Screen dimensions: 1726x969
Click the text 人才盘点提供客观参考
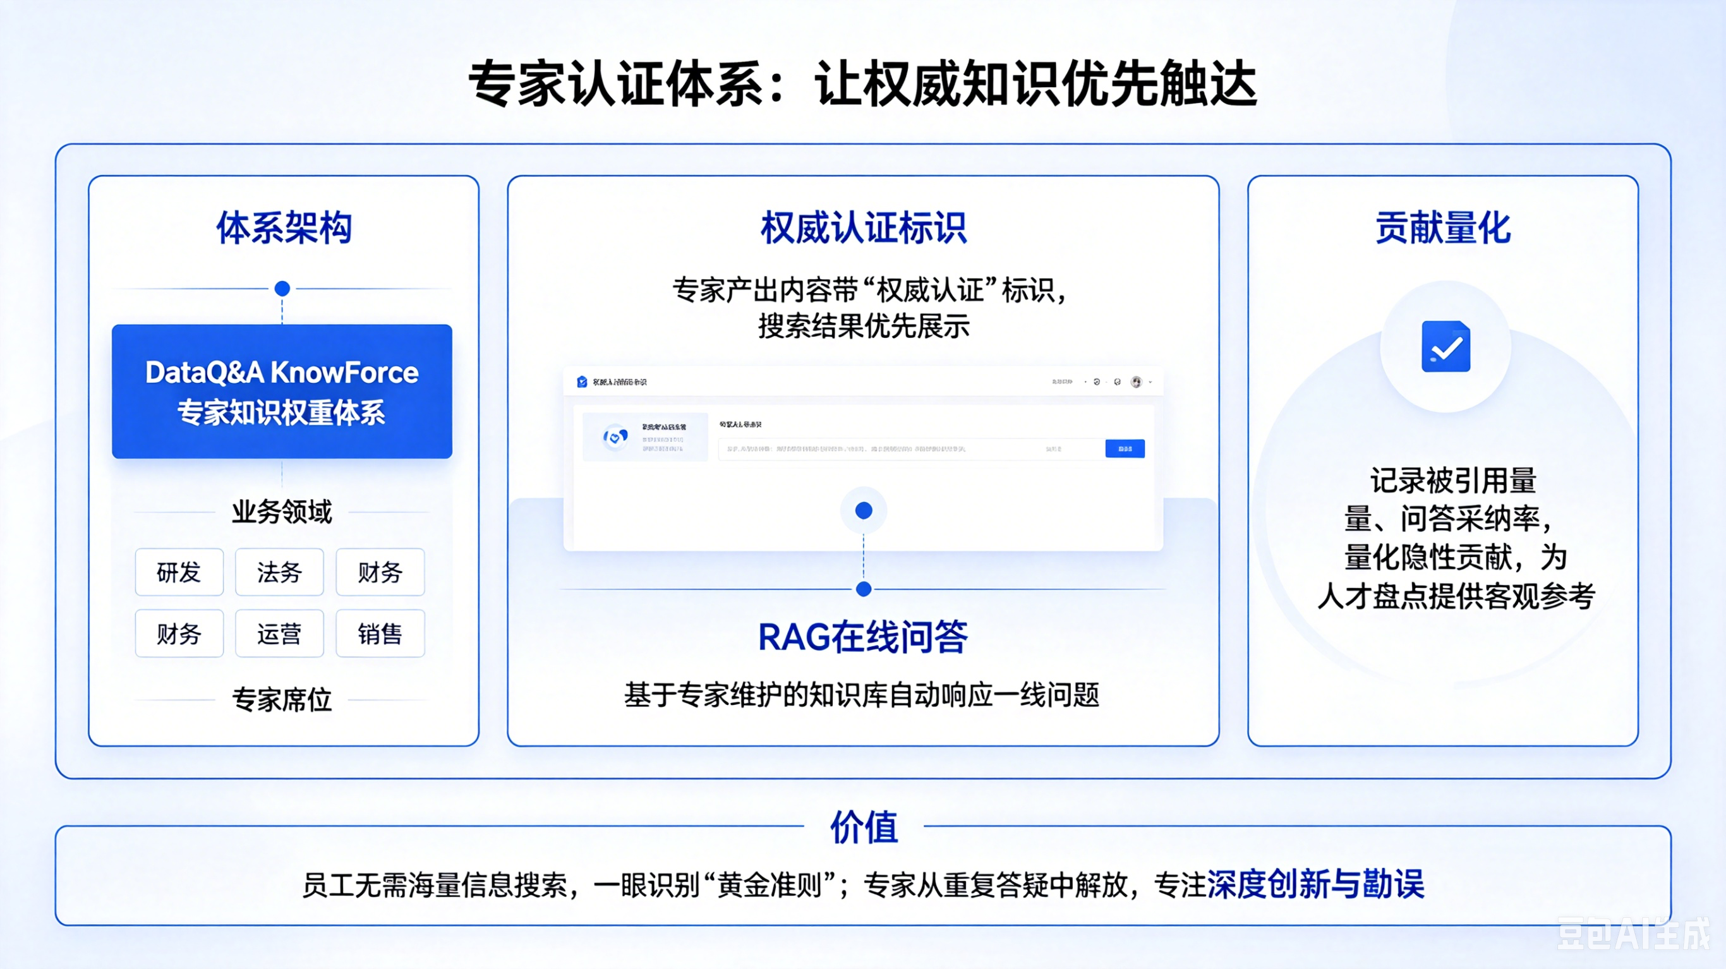click(x=1456, y=596)
